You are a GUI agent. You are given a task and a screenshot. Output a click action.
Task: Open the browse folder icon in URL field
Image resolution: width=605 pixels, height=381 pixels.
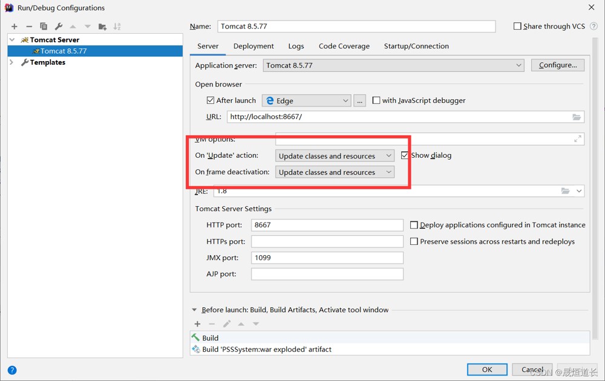[577, 117]
